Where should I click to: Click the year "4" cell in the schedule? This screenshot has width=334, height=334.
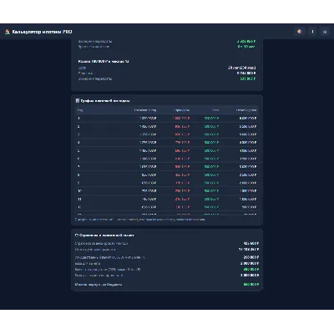(78, 143)
